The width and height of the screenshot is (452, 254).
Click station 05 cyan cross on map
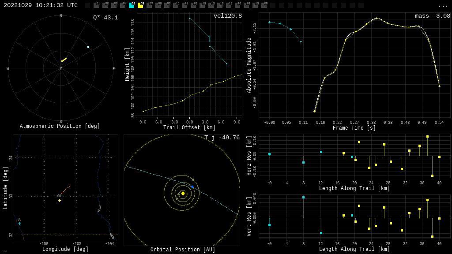click(19, 224)
